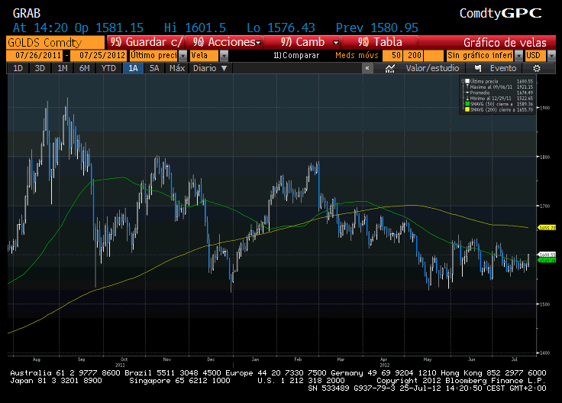Click Meds móvs label
This screenshot has width=562, height=403.
[x=357, y=55]
